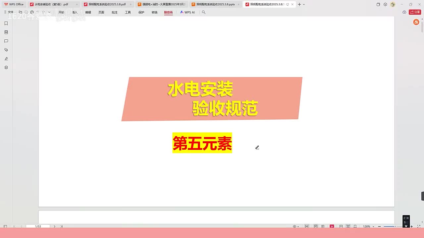Image resolution: width=424 pixels, height=238 pixels.
Task: Open the attachments paperclip panel
Action: tap(6, 50)
